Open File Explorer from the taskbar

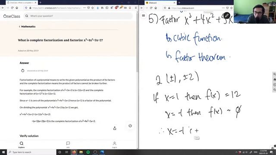pos(81,152)
